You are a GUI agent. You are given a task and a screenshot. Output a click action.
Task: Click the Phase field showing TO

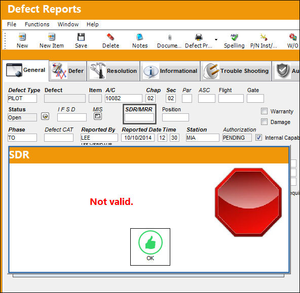point(22,138)
